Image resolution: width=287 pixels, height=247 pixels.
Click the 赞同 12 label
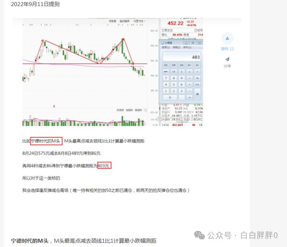(227, 49)
